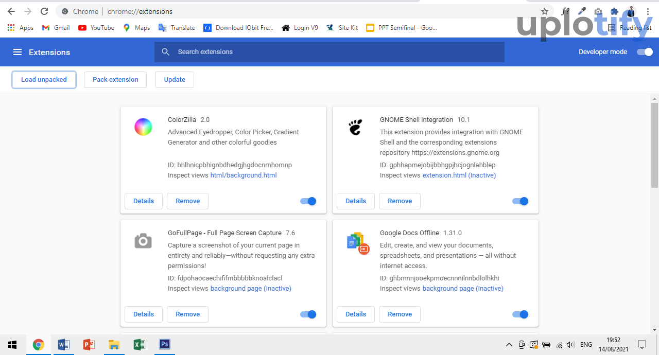659x355 pixels.
Task: Open the Apps bookmark shortcut
Action: click(x=21, y=28)
